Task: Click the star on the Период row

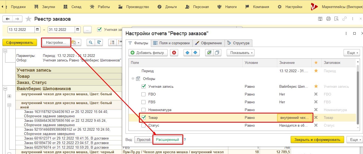Action: 316,71
